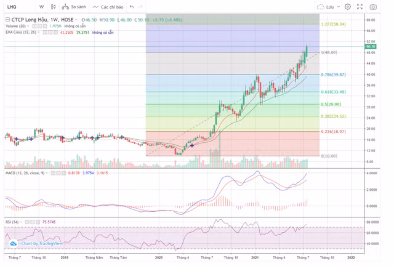Click the CTCP Long Hậu, 1W, HOSE title
Screen dimensions: 394x266
pos(42,20)
